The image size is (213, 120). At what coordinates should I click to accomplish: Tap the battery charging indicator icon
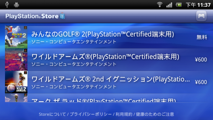pos(179,5)
